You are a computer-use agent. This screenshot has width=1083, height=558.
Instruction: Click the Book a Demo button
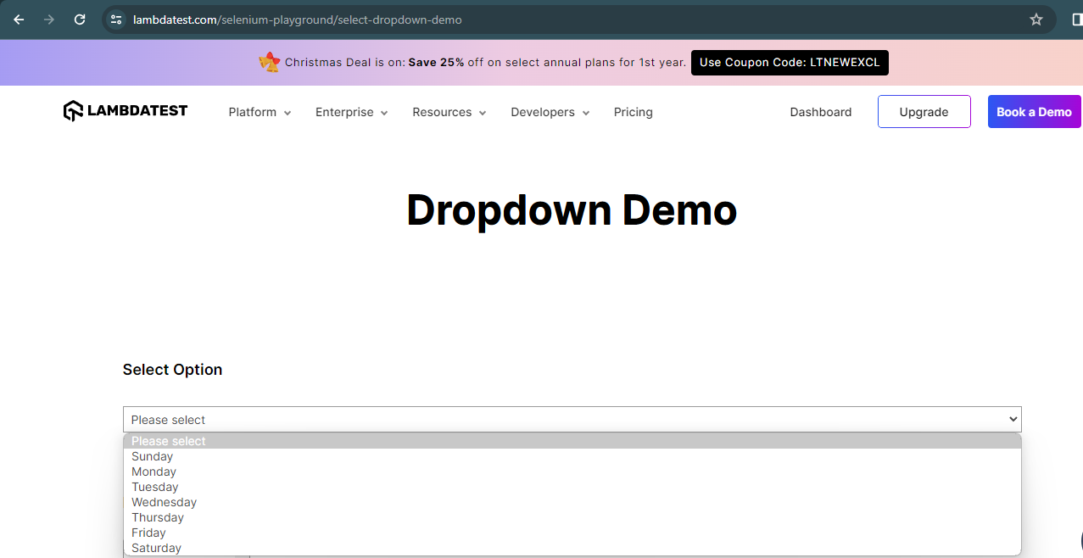pos(1035,112)
